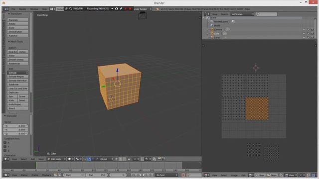
Task: Click the translate manipulator icon
Action: (89, 159)
